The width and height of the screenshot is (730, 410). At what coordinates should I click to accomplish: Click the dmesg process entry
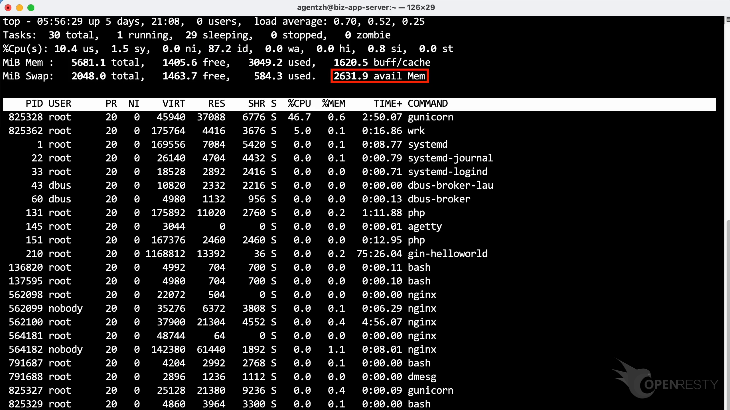[x=422, y=377]
